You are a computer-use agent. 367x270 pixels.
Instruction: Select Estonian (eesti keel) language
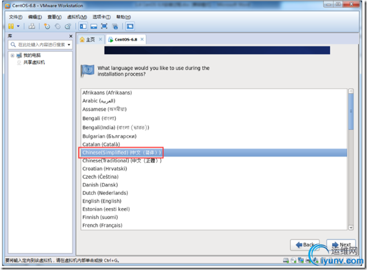click(214, 209)
